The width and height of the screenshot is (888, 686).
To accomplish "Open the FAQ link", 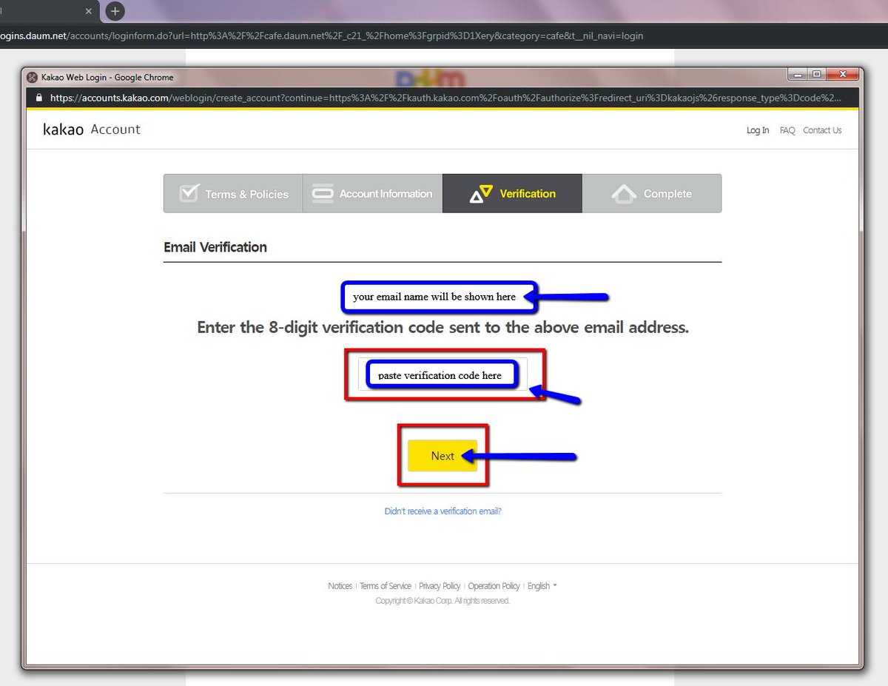I will click(x=787, y=130).
